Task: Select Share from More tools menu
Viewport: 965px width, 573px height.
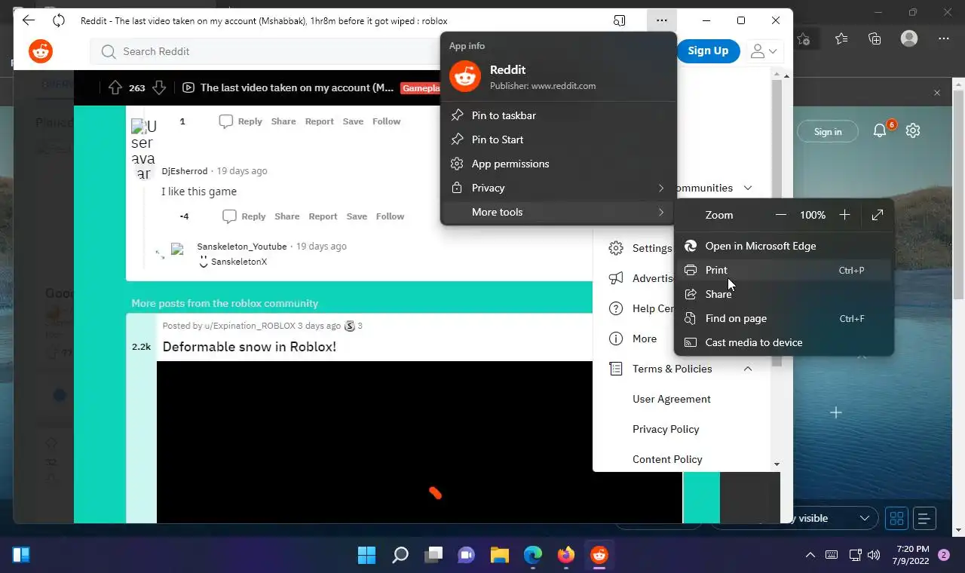Action: coord(784,294)
